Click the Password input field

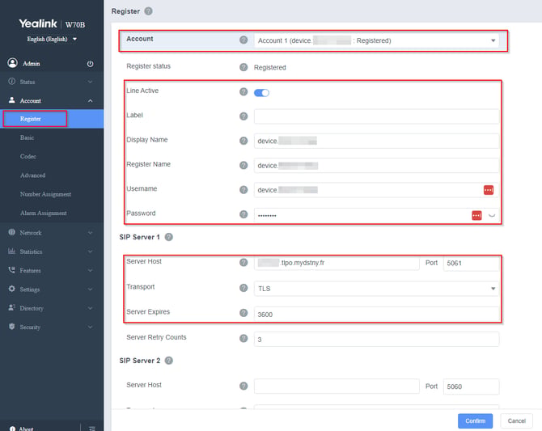pyautogui.click(x=376, y=215)
